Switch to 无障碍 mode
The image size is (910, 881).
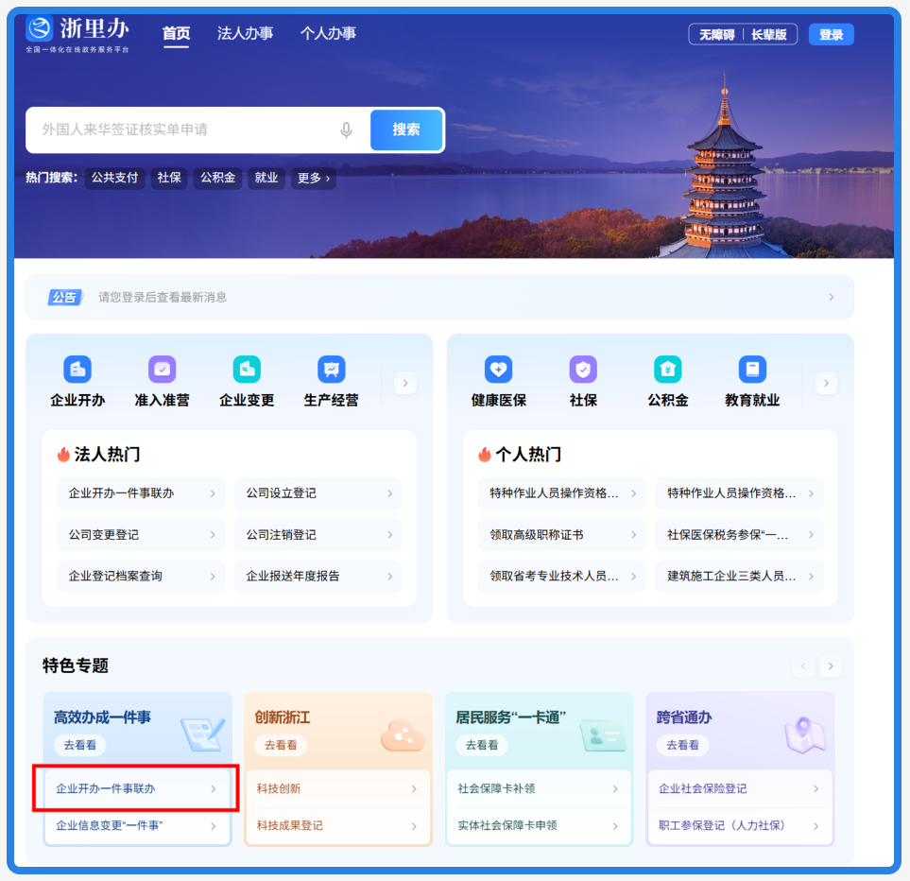[x=716, y=35]
